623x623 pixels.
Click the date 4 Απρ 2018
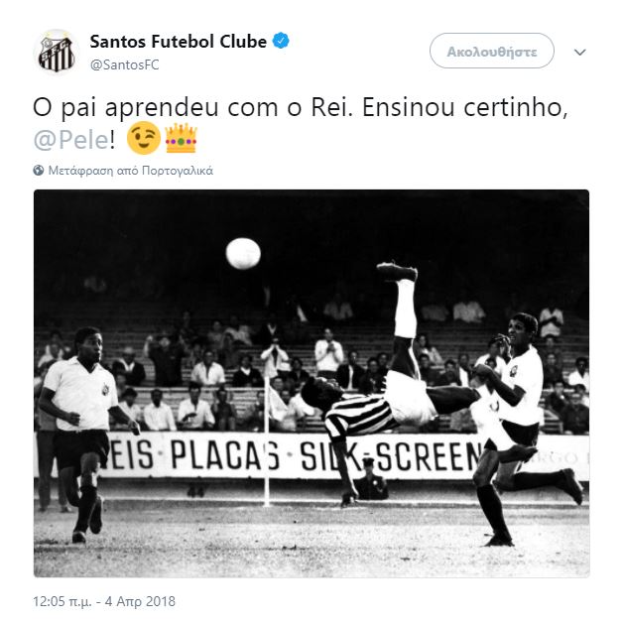tap(140, 601)
